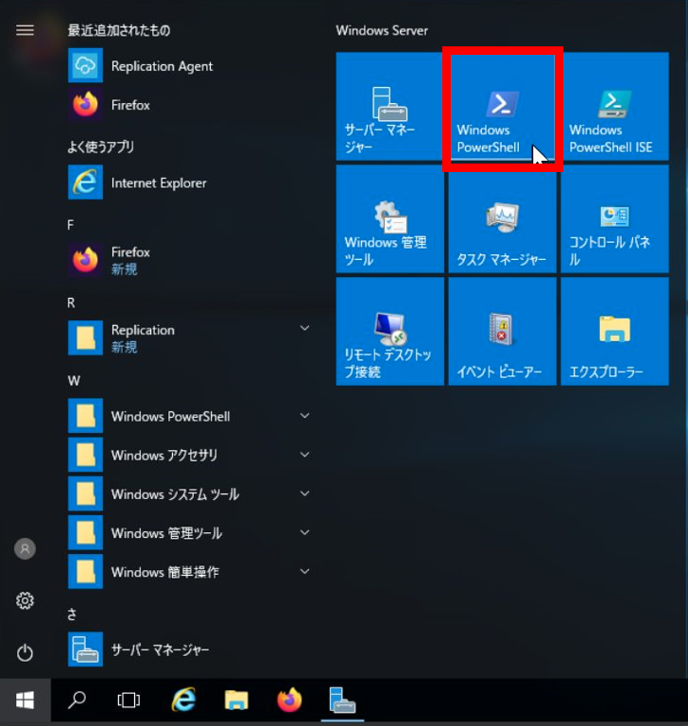Open the Windows アクセサリ folder entry
688x726 pixels.
click(190, 455)
